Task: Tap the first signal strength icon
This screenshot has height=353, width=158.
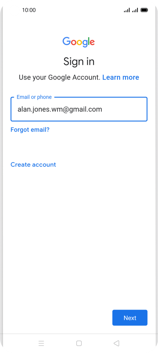Action: tap(127, 10)
